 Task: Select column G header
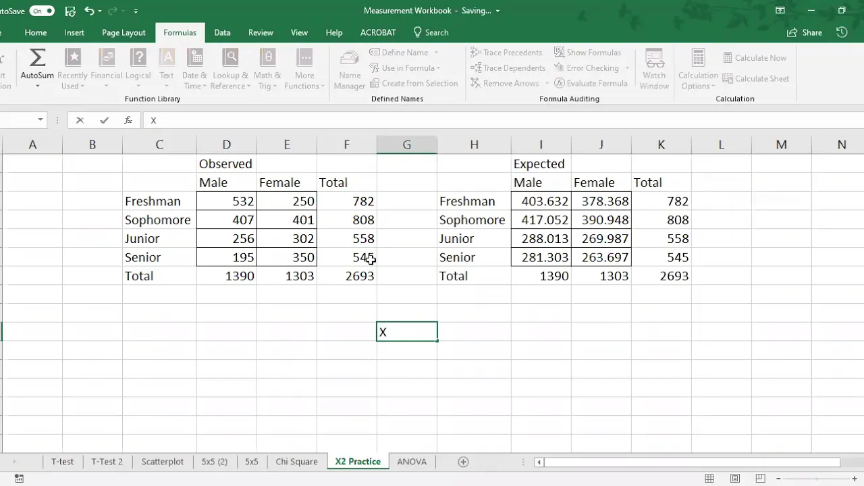406,144
